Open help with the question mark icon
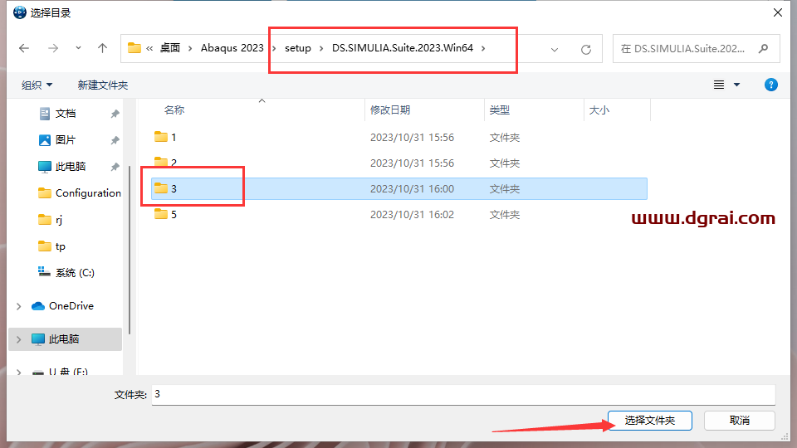 (x=770, y=85)
